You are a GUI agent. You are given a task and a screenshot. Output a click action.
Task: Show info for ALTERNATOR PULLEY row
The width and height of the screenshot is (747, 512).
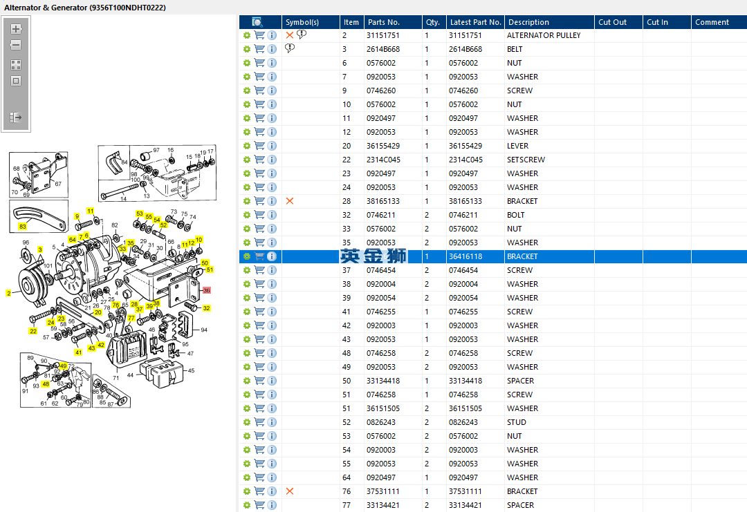pyautogui.click(x=272, y=35)
